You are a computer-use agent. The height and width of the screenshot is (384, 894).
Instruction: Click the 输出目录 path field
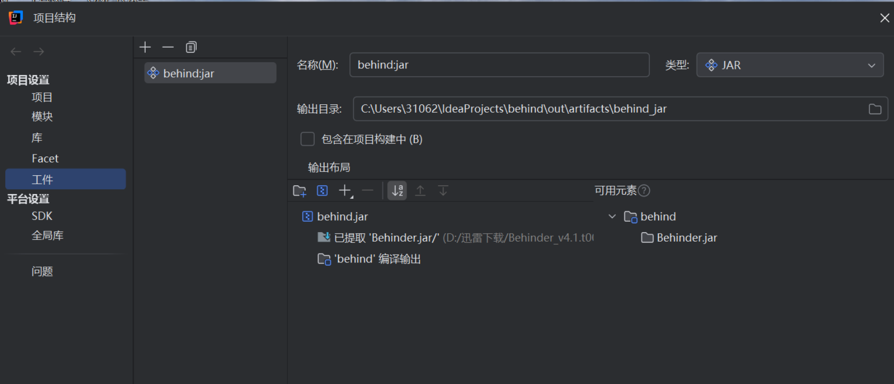621,109
